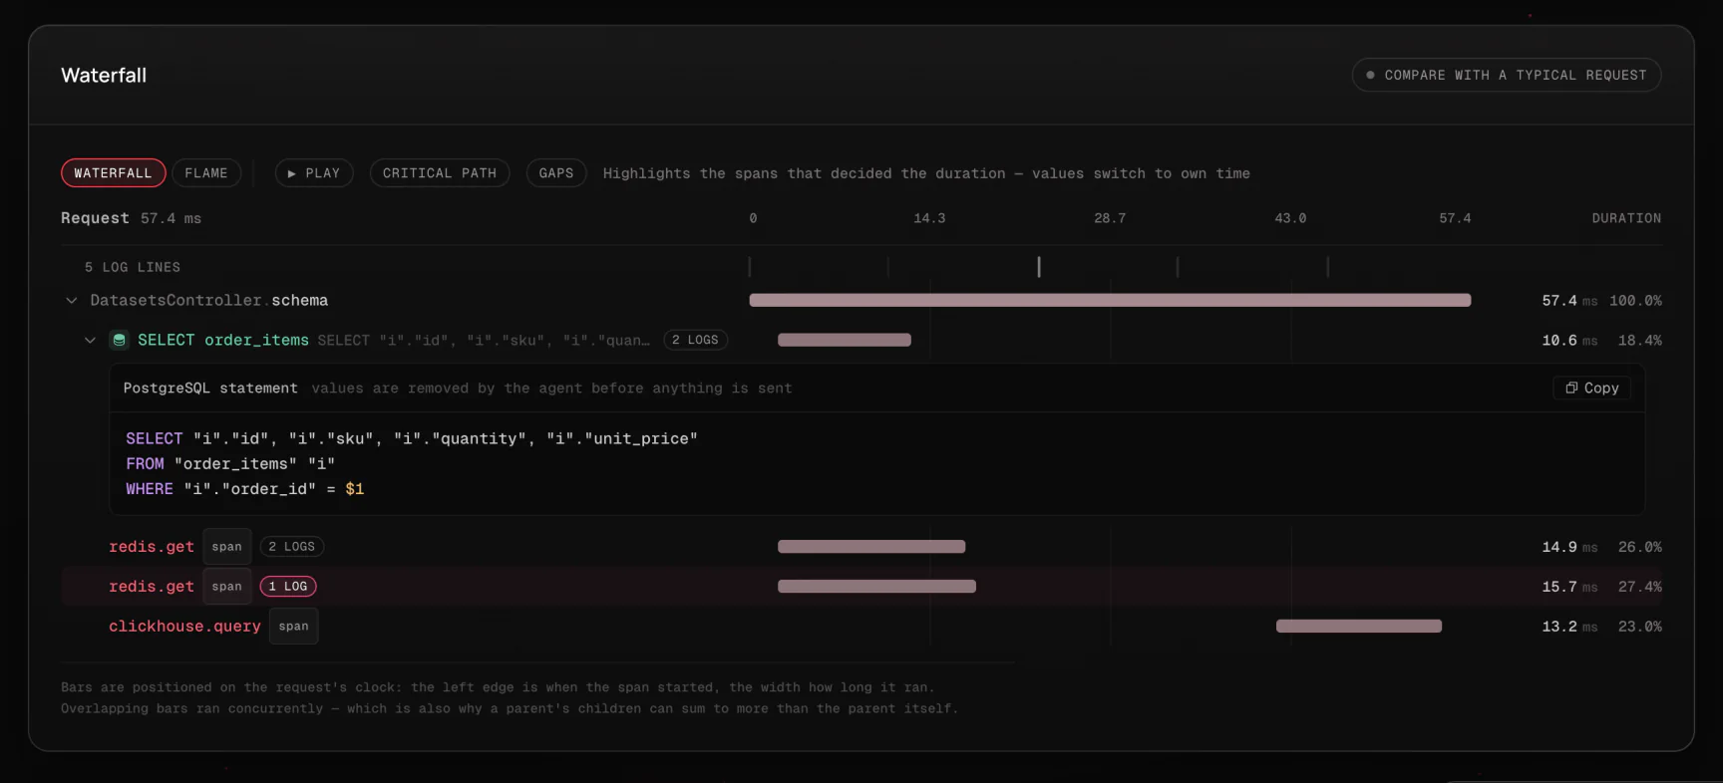Click the first log line marker at time 0

750,266
